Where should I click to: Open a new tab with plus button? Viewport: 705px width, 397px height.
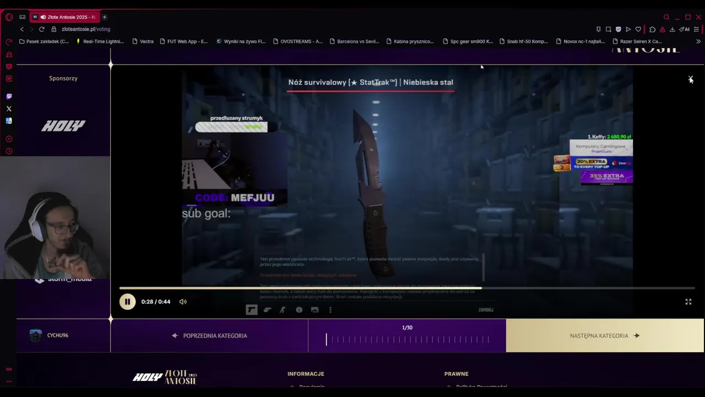(104, 17)
